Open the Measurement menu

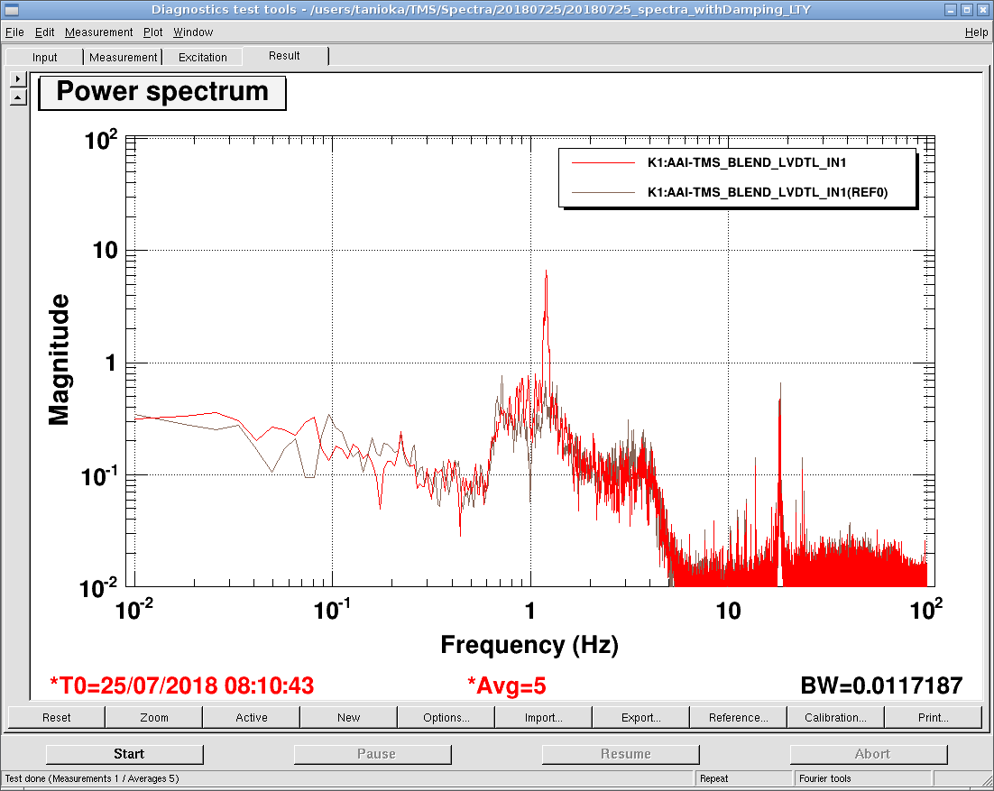click(99, 32)
